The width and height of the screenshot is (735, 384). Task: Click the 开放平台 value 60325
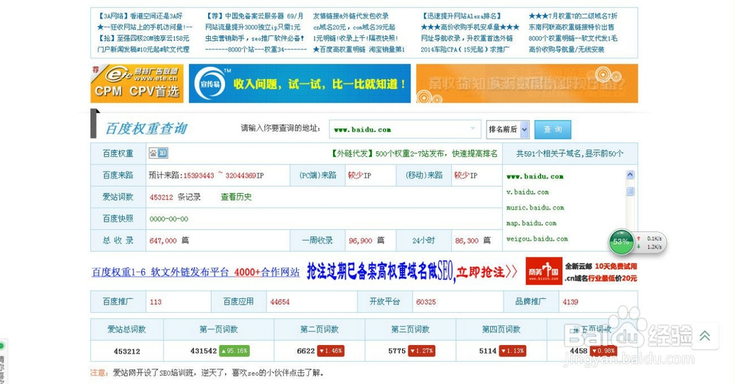(x=426, y=302)
